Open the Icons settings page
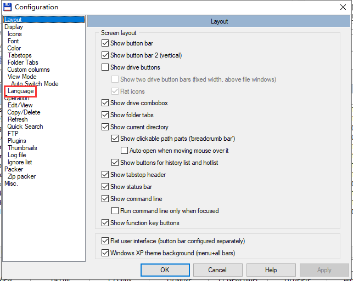 pyautogui.click(x=15, y=34)
